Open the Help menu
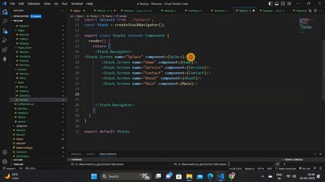 pos(89,4)
